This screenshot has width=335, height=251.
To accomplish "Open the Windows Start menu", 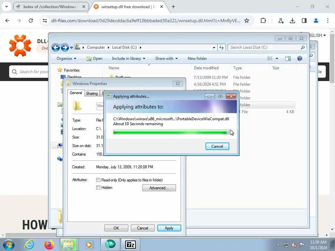I will click(x=9, y=244).
